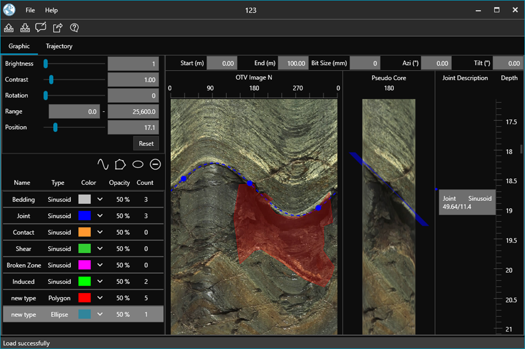
Task: Select the Broken Zone row
Action: click(x=24, y=265)
